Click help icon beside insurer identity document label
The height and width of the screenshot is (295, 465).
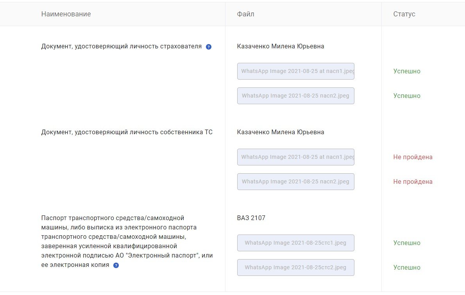tap(209, 47)
